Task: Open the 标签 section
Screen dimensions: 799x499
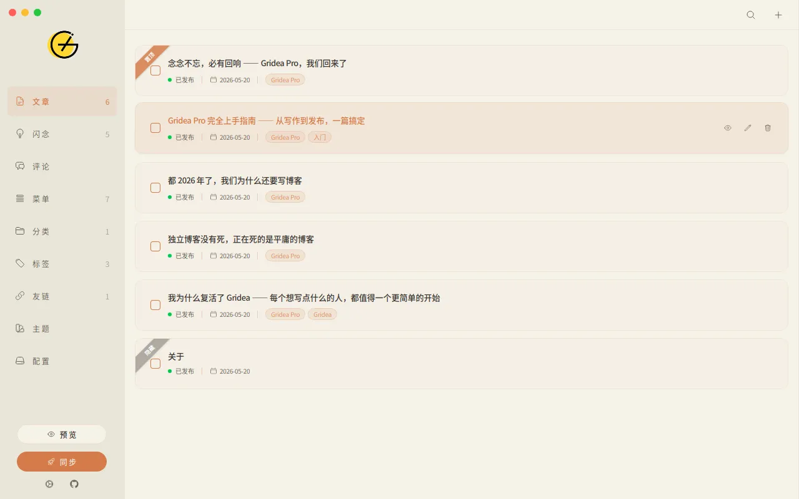Action: tap(62, 264)
